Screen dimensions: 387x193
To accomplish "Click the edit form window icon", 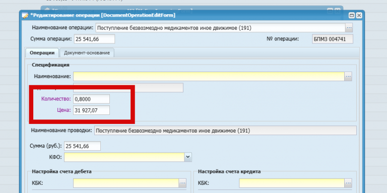I will [x=25, y=16].
